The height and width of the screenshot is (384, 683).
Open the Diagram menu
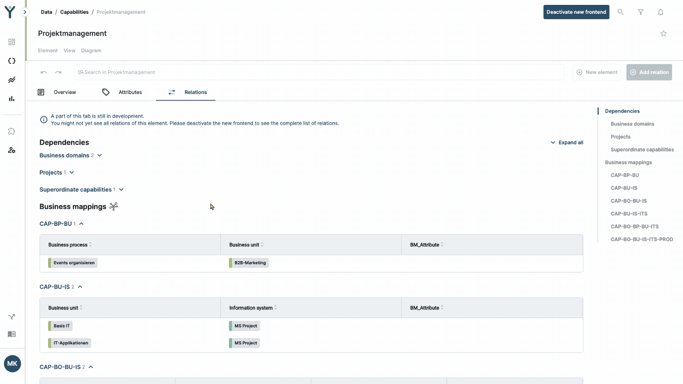click(x=91, y=51)
